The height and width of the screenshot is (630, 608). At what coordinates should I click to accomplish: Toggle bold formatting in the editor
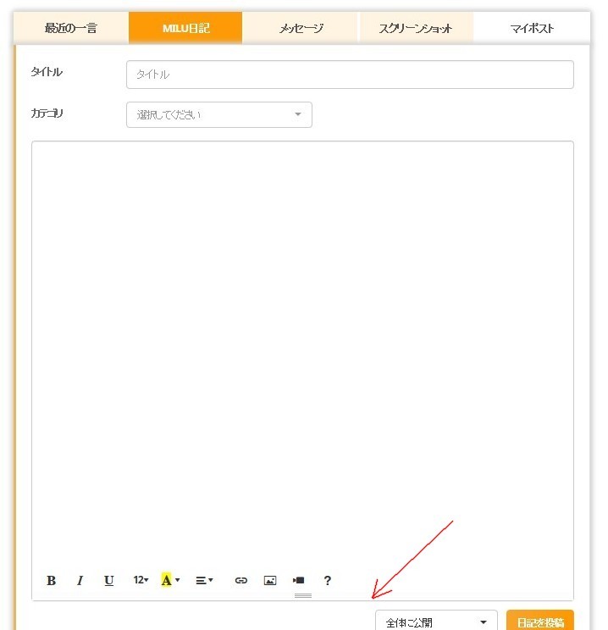[51, 581]
